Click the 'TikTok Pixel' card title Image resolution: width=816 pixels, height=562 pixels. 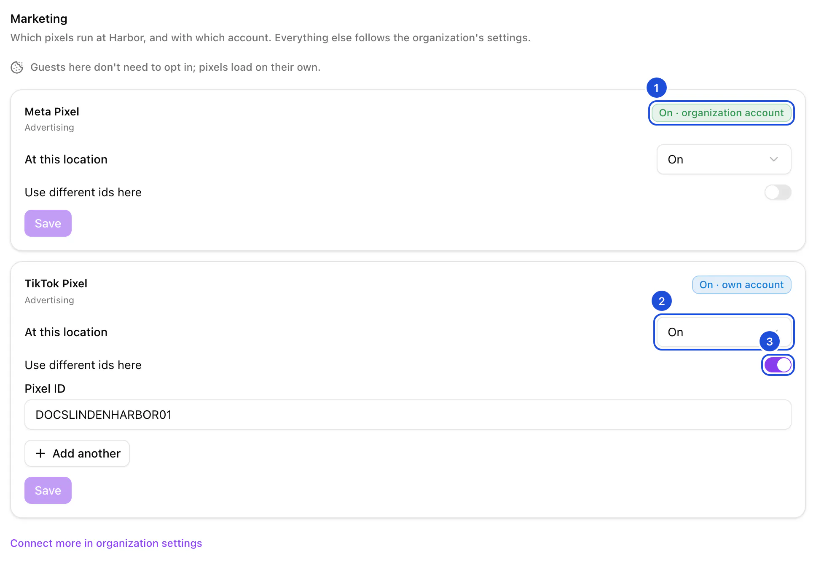pos(56,284)
